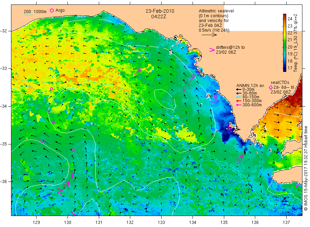Select Argo float marker near 129.5E, 33.5S

[x=51, y=89]
